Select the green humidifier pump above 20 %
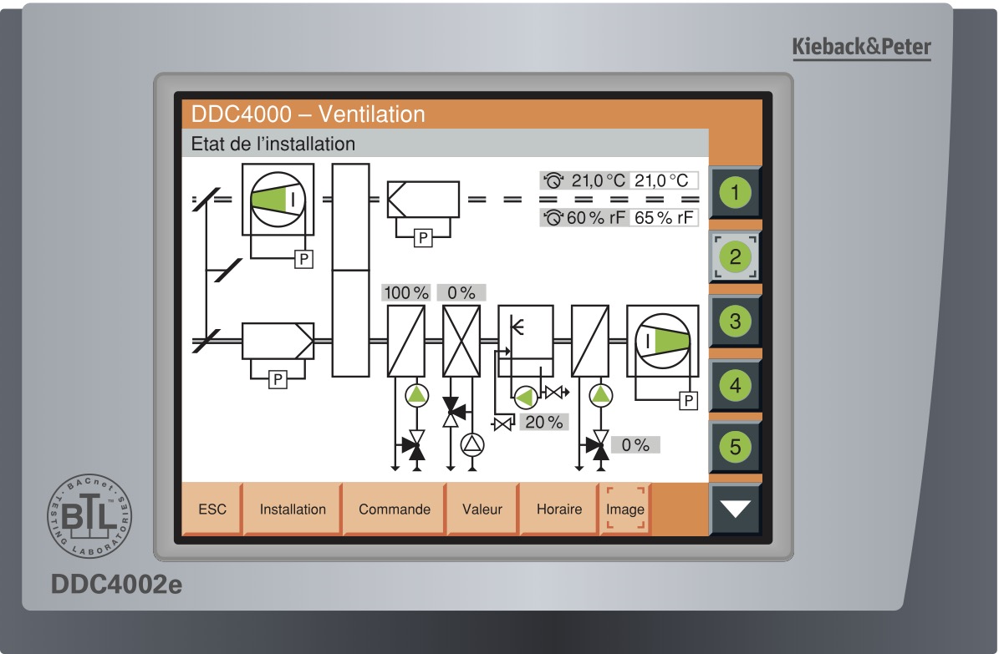 click(x=526, y=398)
